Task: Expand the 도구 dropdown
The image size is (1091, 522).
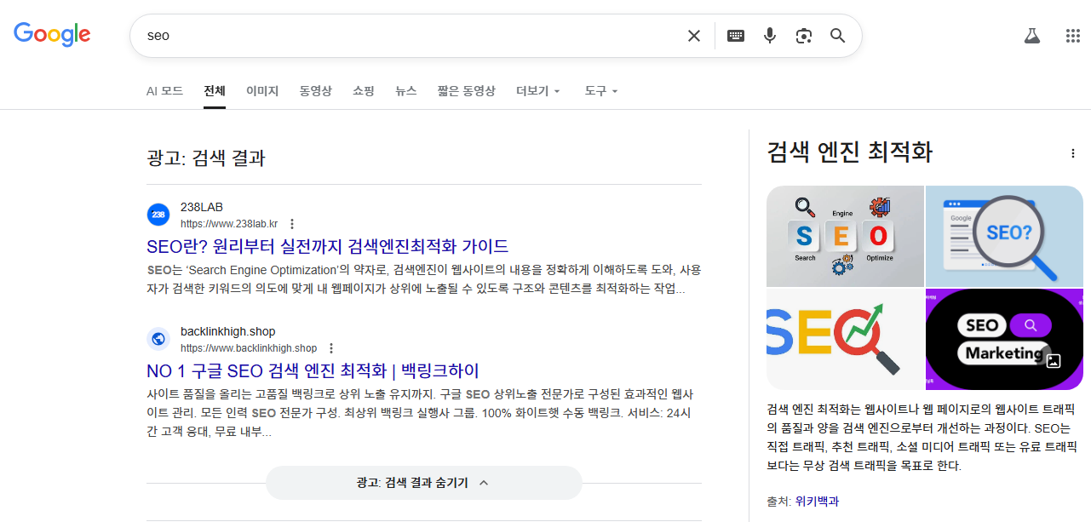Action: click(x=601, y=91)
